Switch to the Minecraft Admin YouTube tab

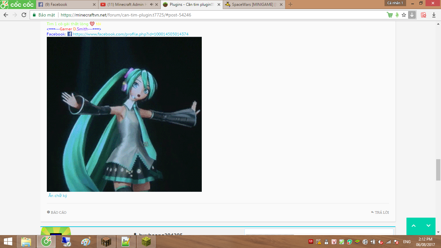pos(128,5)
